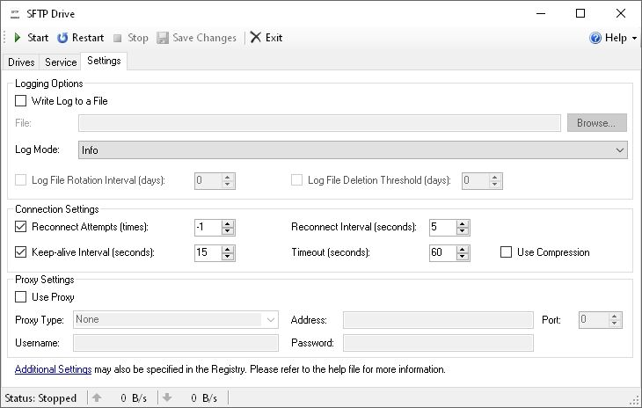Maximize the SFTP Drive window
The height and width of the screenshot is (408, 642).
[x=580, y=13]
